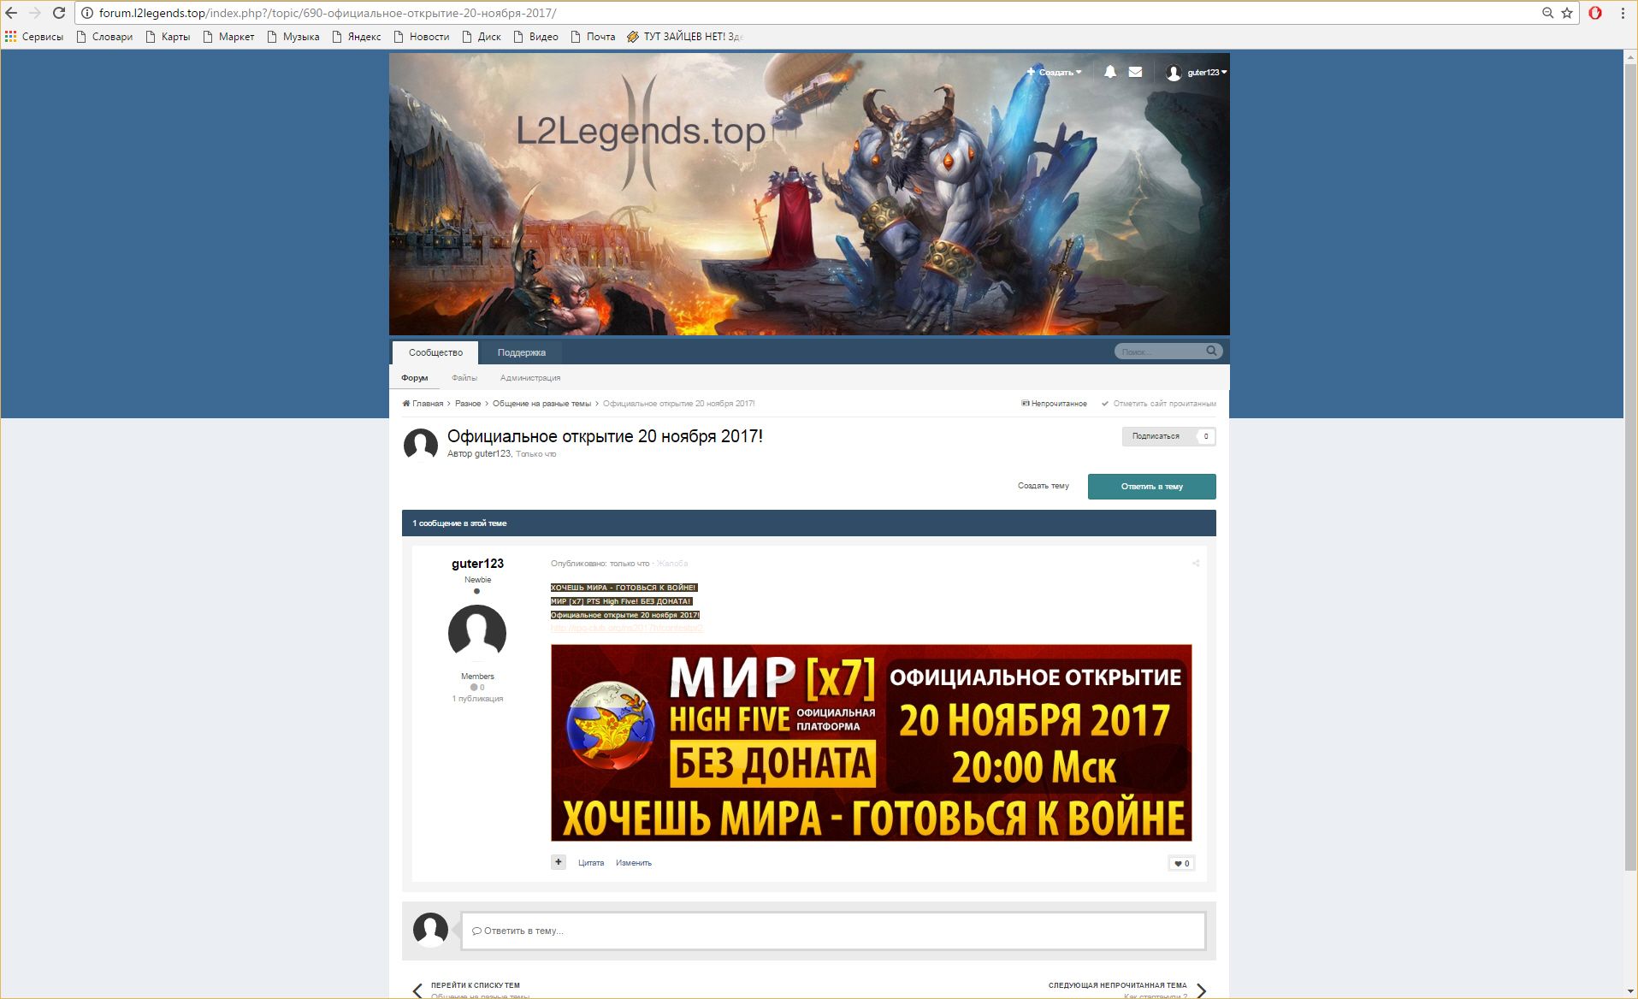The height and width of the screenshot is (999, 1638).
Task: Open the Словари bookmark
Action: [x=104, y=37]
